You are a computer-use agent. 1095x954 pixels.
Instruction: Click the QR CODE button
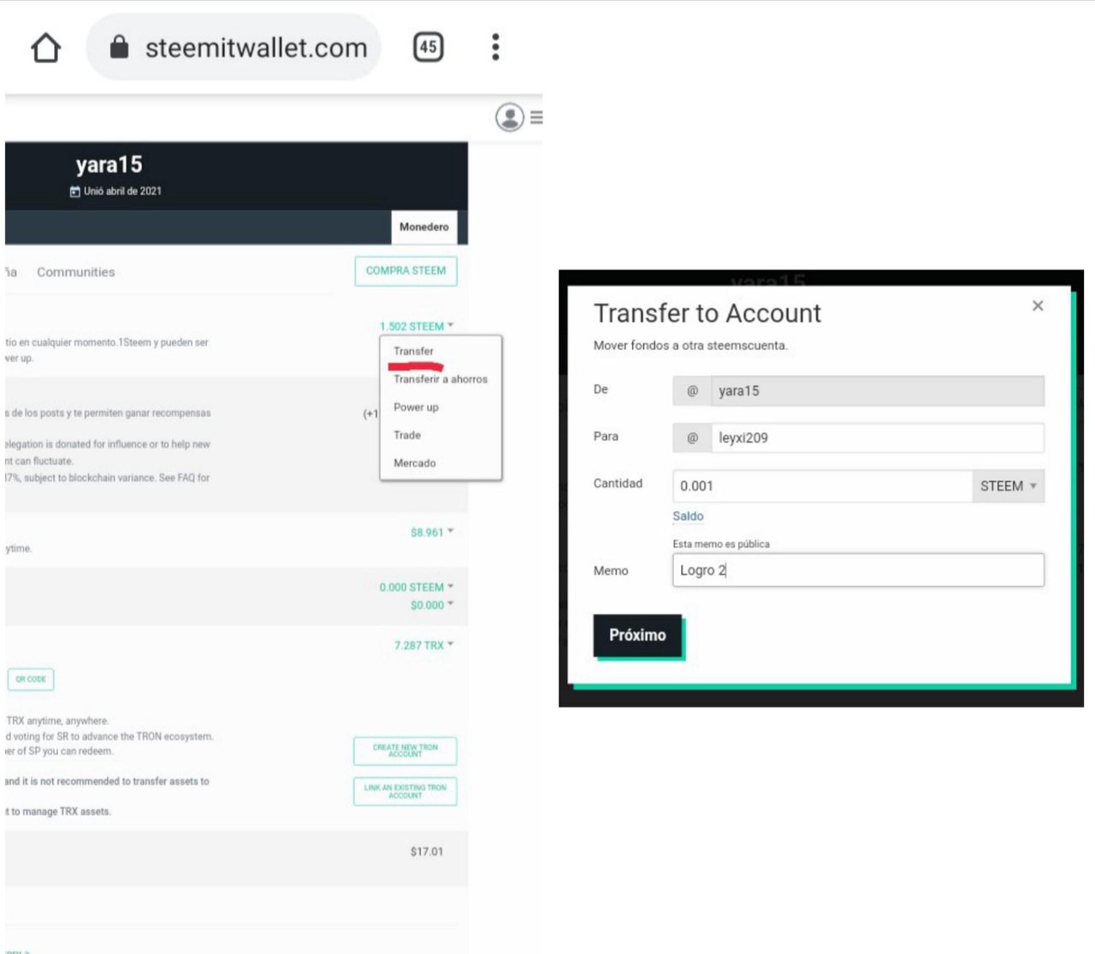coord(31,679)
